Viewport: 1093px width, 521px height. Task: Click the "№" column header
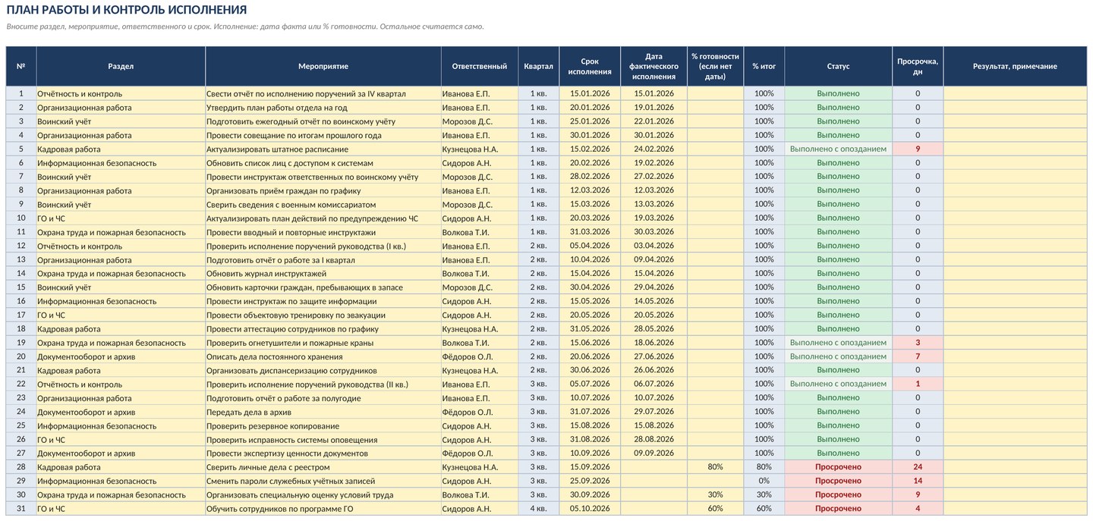pyautogui.click(x=21, y=67)
